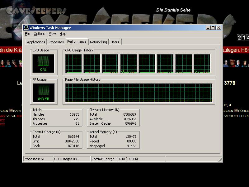Maximize the Windows Task Manager window
This screenshot has height=187, width=249.
click(213, 28)
